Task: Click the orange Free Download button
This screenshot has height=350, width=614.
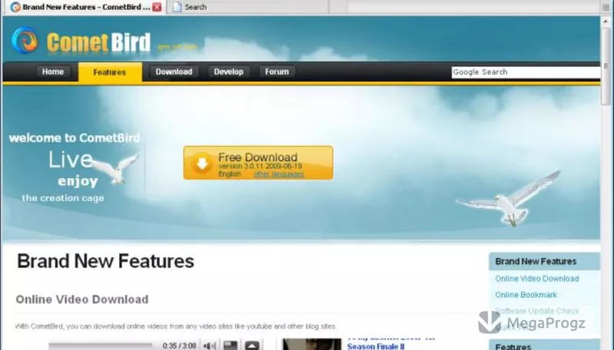Action: coord(259,163)
